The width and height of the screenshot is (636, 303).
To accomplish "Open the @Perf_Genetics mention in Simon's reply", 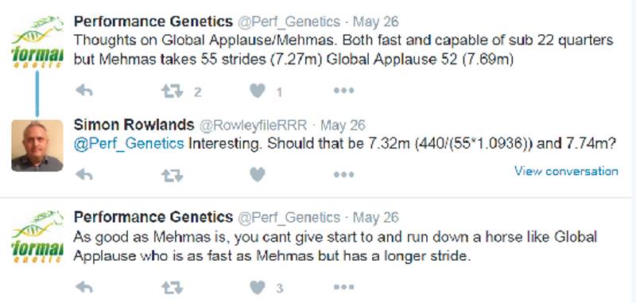I will click(x=129, y=144).
